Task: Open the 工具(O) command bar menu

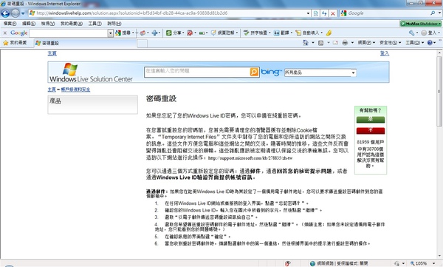Action: tap(415, 43)
